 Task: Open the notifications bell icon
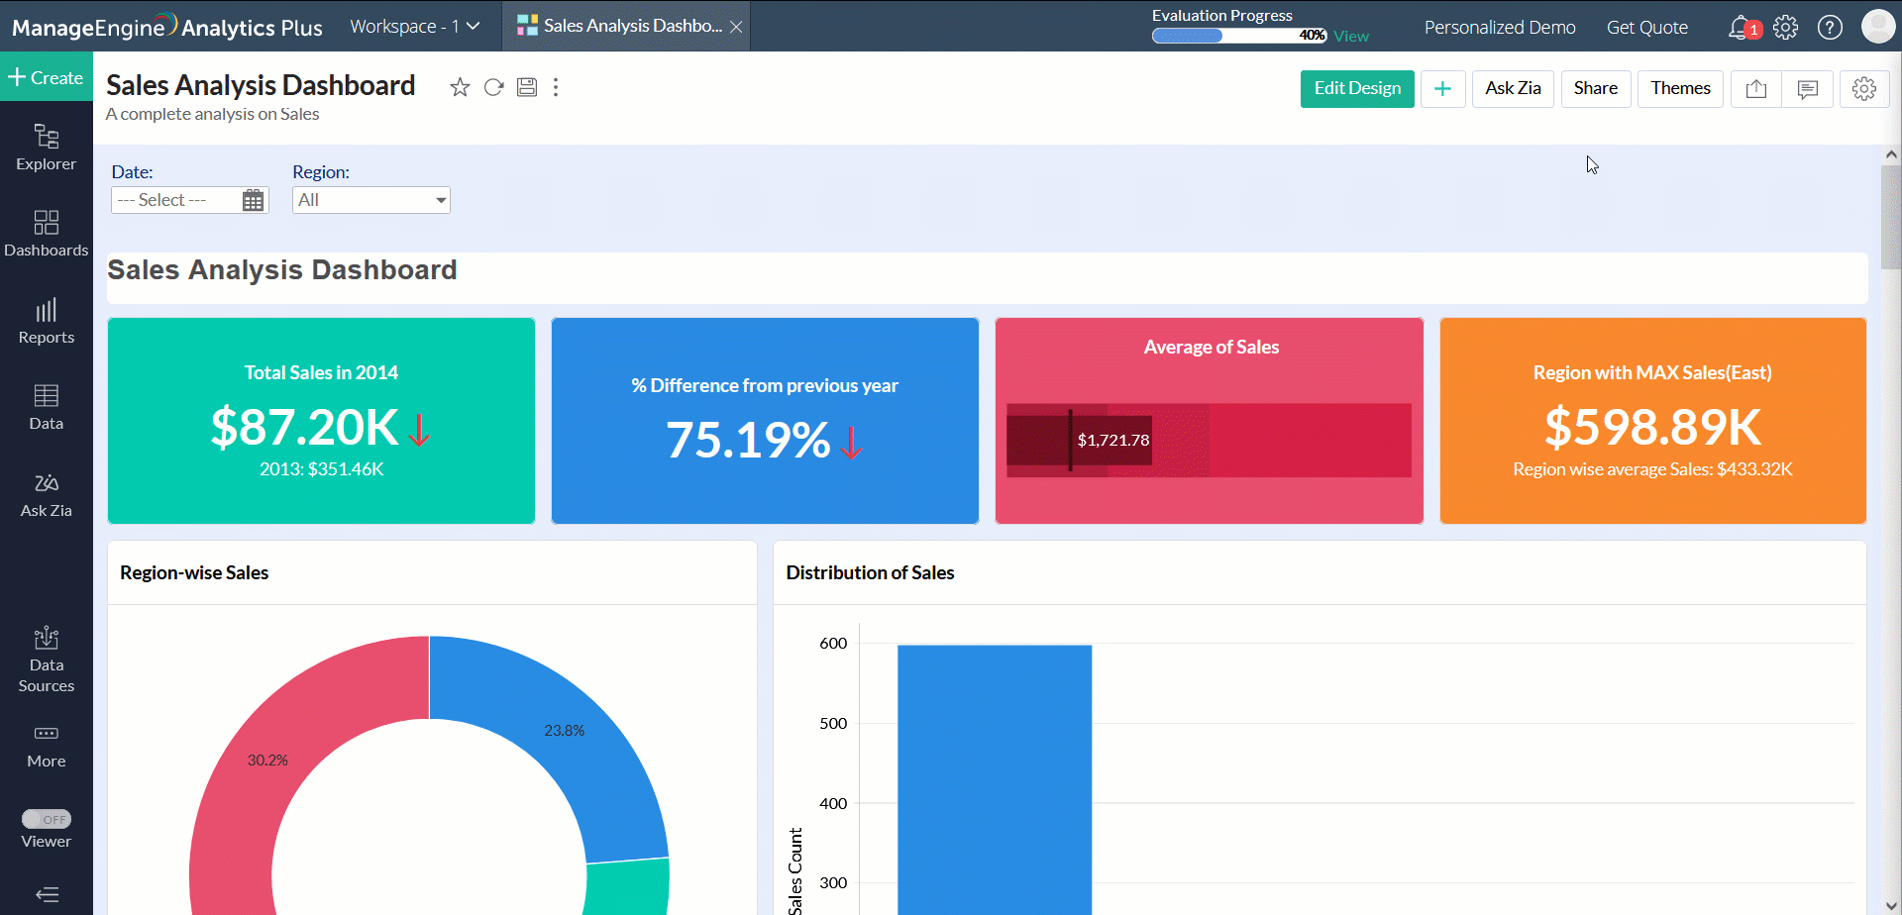coord(1740,27)
